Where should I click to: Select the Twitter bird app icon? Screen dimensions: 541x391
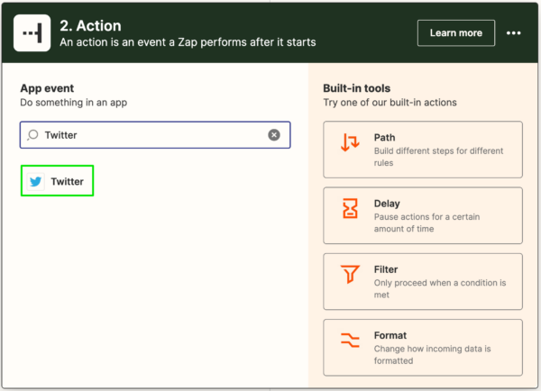tap(35, 181)
